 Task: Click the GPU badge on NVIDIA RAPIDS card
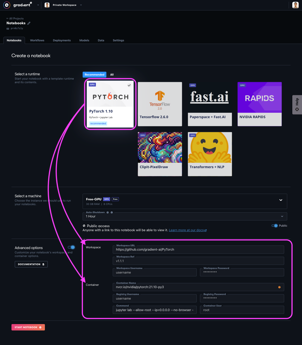(x=242, y=85)
